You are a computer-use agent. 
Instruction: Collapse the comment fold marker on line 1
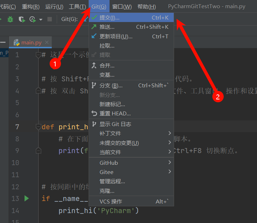coord(38,55)
